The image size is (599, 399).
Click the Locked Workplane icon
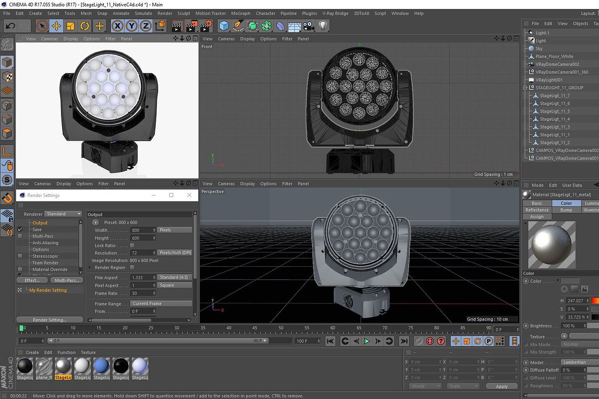click(x=7, y=215)
